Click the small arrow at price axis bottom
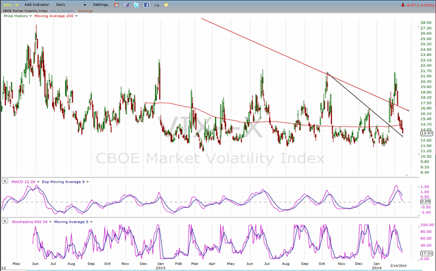Screen dimensions: 436x271 coord(419,153)
